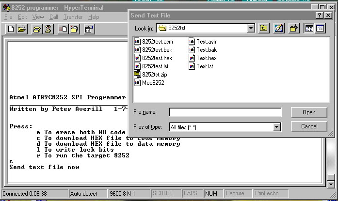Click the dialog's question mark help button
The image size is (338, 201).
point(320,15)
